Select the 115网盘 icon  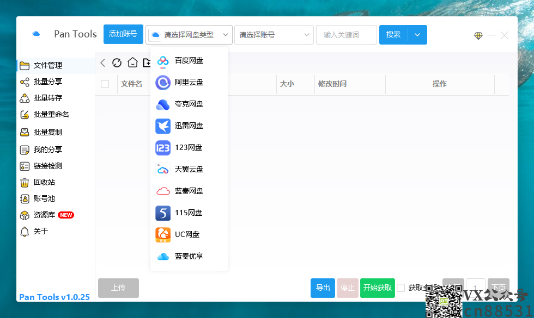[163, 213]
